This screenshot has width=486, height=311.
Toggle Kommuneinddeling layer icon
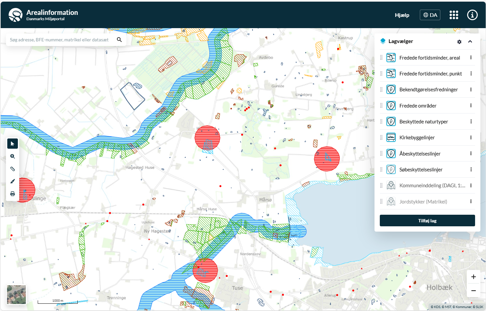coord(391,185)
